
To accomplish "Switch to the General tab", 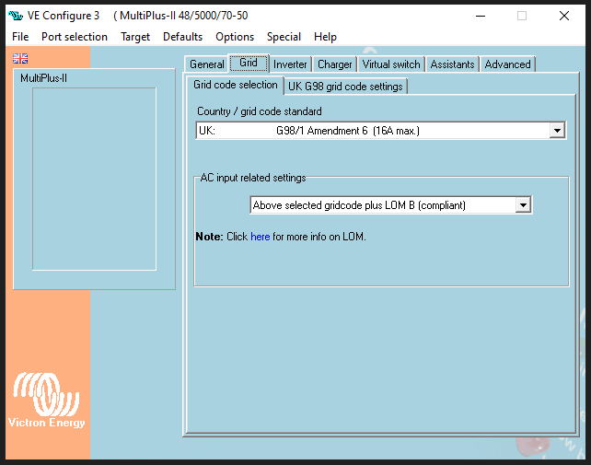I will coord(206,64).
